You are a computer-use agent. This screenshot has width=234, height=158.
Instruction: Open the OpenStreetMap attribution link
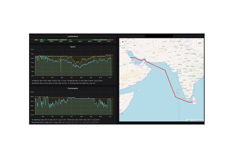click(x=198, y=120)
